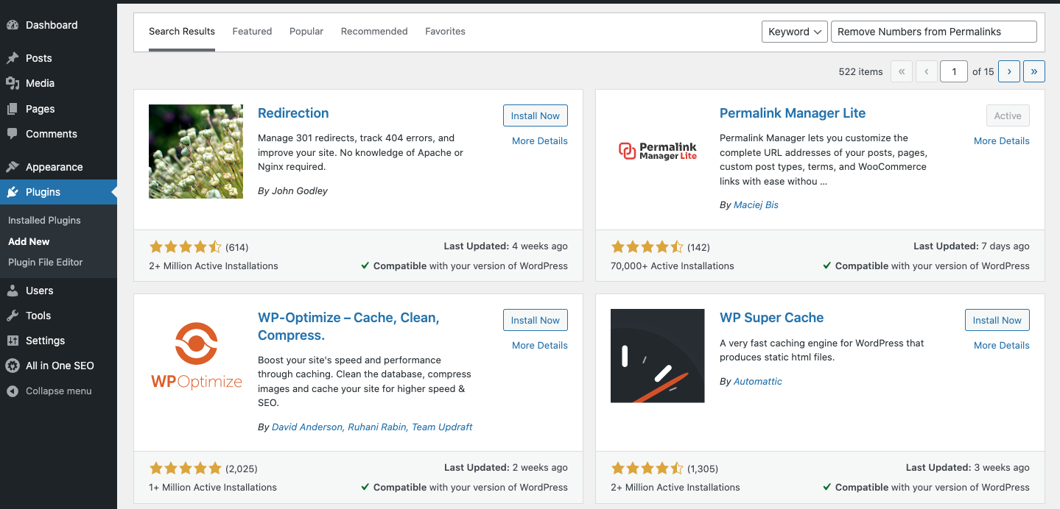
Task: Click the current page number field
Action: click(953, 71)
